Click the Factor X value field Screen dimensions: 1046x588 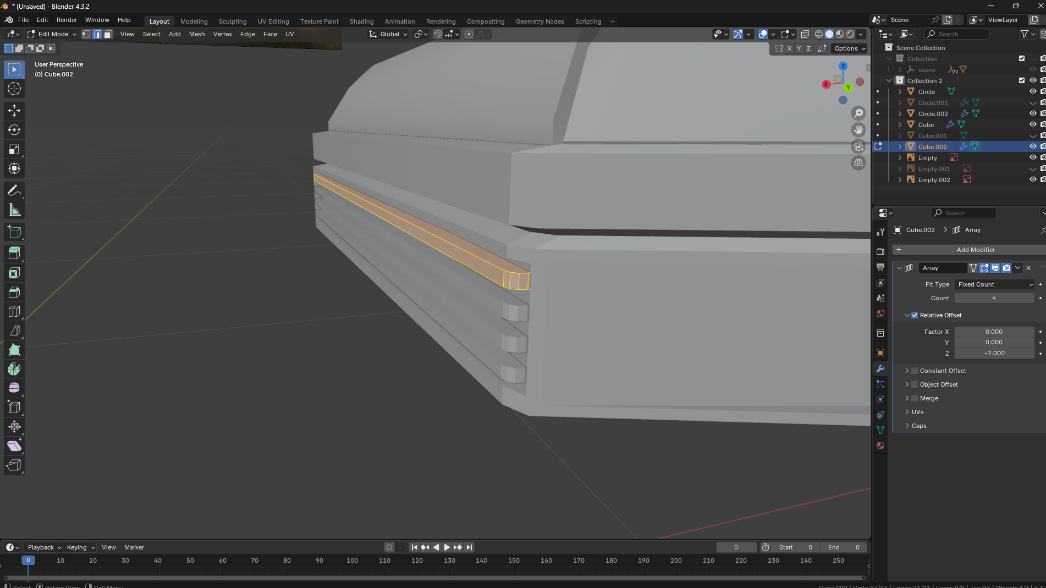pyautogui.click(x=994, y=332)
